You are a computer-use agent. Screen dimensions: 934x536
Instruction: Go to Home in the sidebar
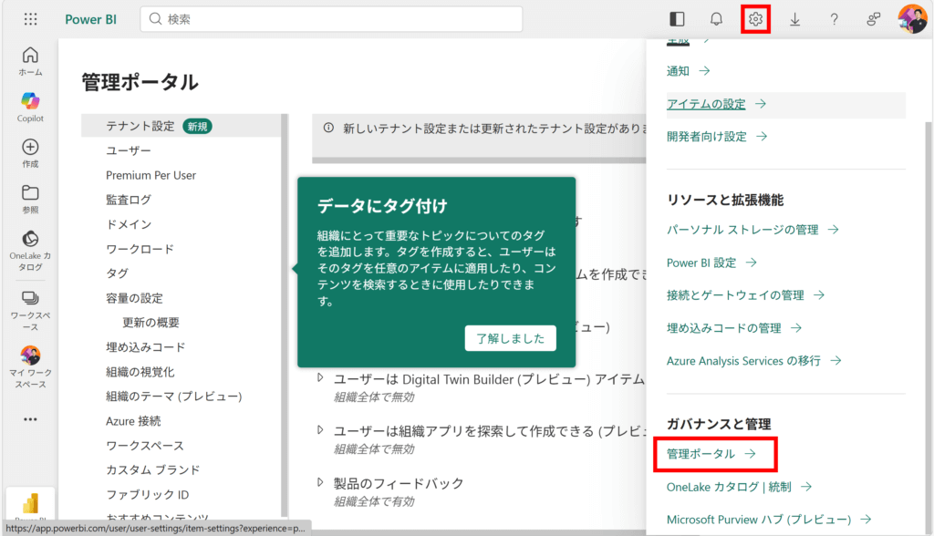click(30, 60)
